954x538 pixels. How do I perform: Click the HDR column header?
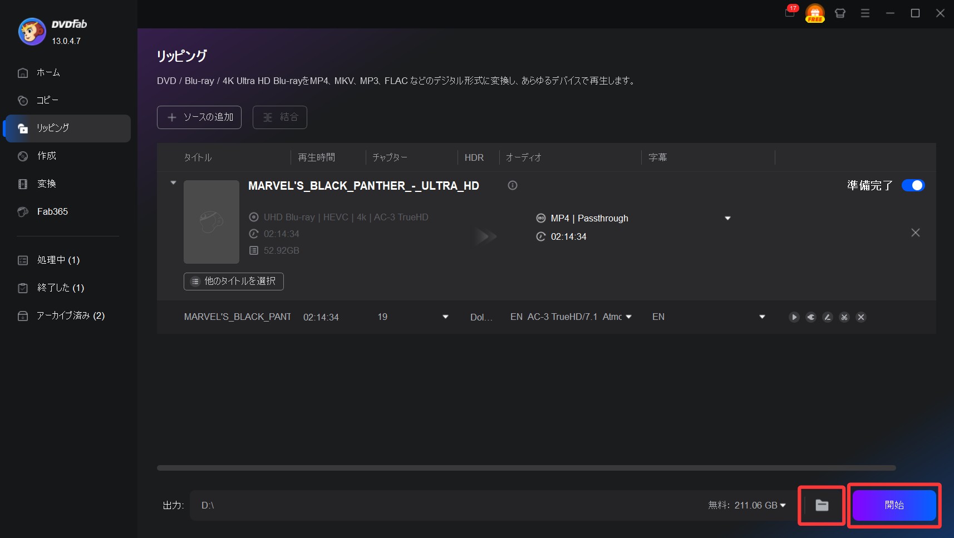pyautogui.click(x=474, y=157)
